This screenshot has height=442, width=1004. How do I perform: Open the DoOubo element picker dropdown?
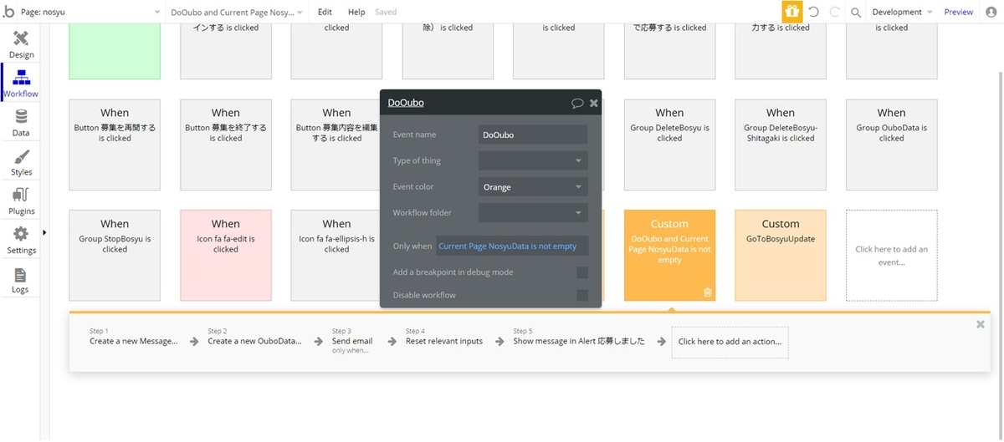(237, 12)
